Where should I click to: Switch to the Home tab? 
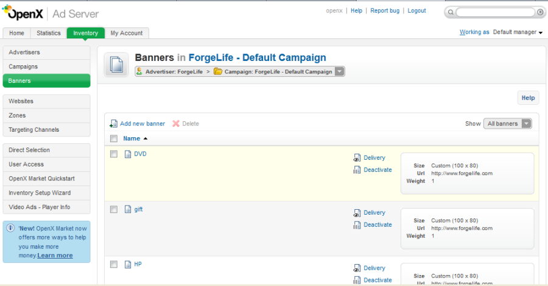[x=17, y=33]
